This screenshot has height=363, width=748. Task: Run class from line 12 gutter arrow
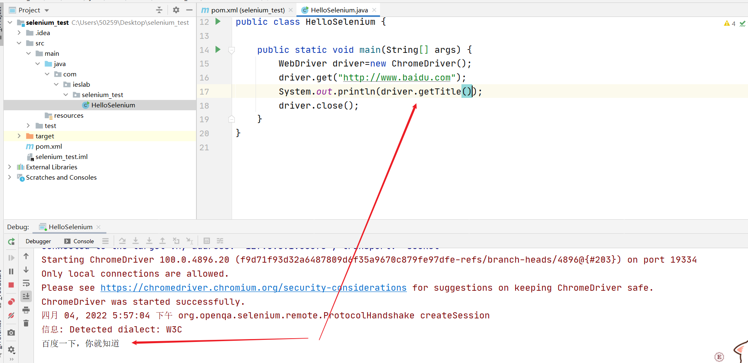(x=218, y=21)
